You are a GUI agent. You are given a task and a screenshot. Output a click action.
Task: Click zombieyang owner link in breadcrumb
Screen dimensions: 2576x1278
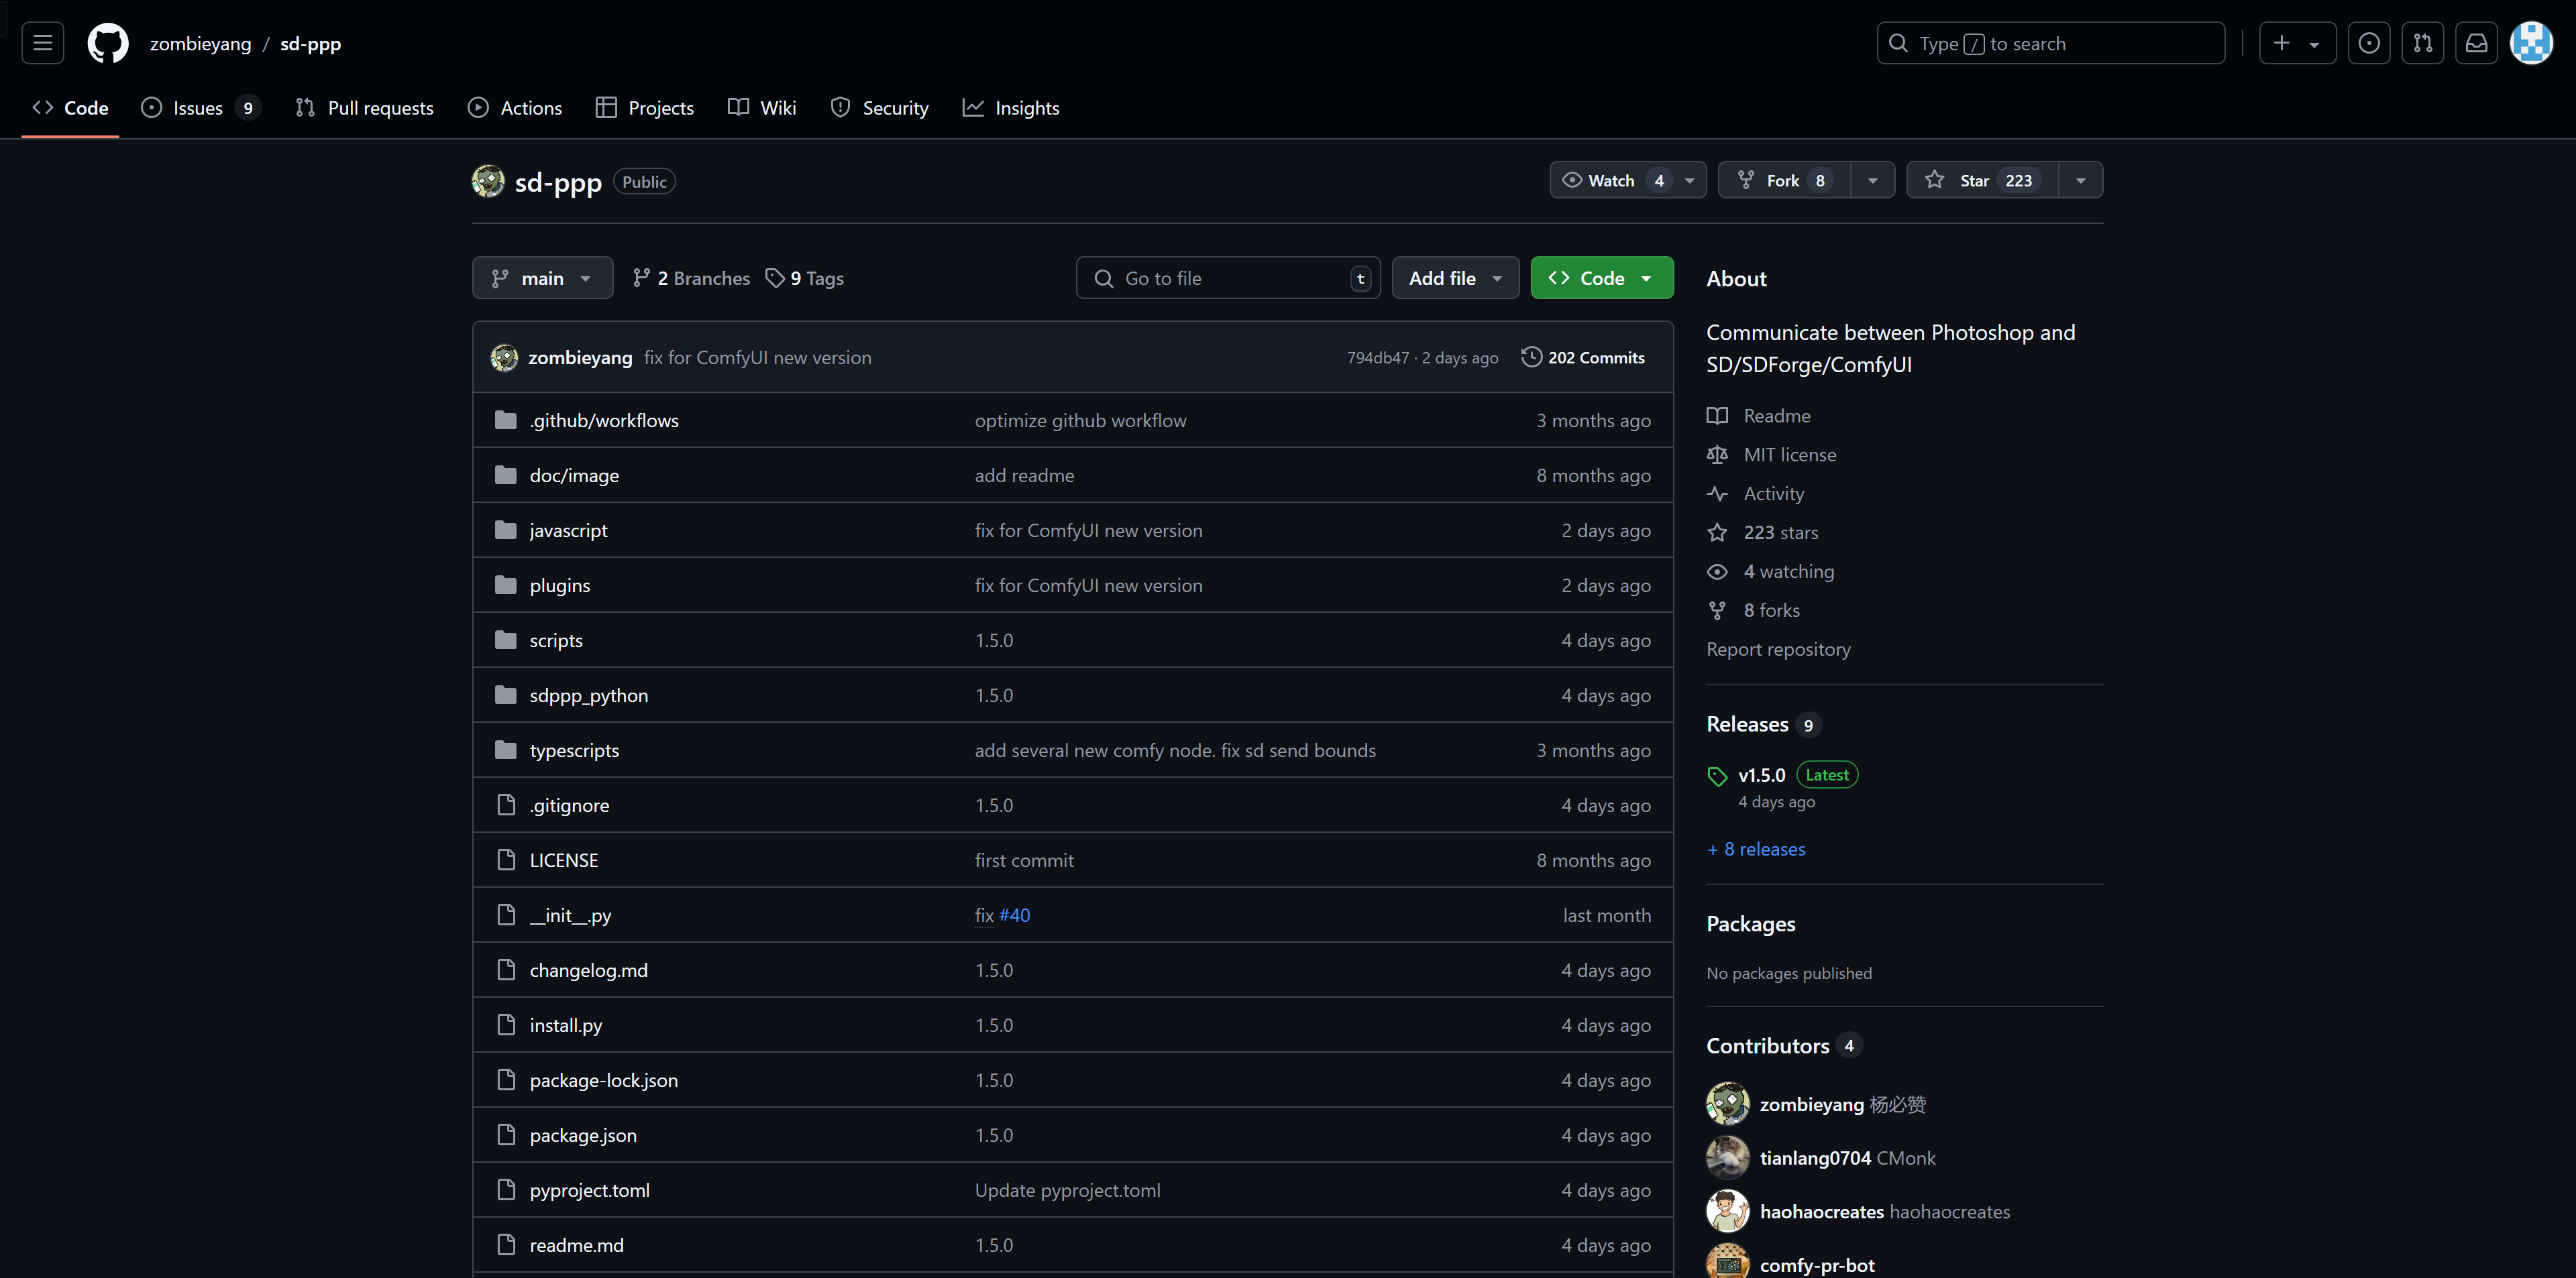[200, 43]
